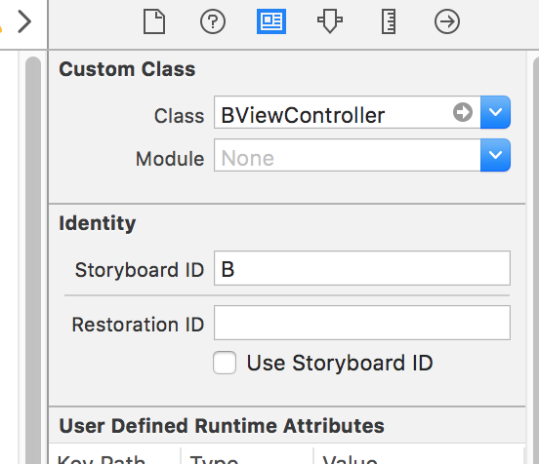Open the Quick Help inspector
Viewport: 539px width, 464px height.
point(213,21)
